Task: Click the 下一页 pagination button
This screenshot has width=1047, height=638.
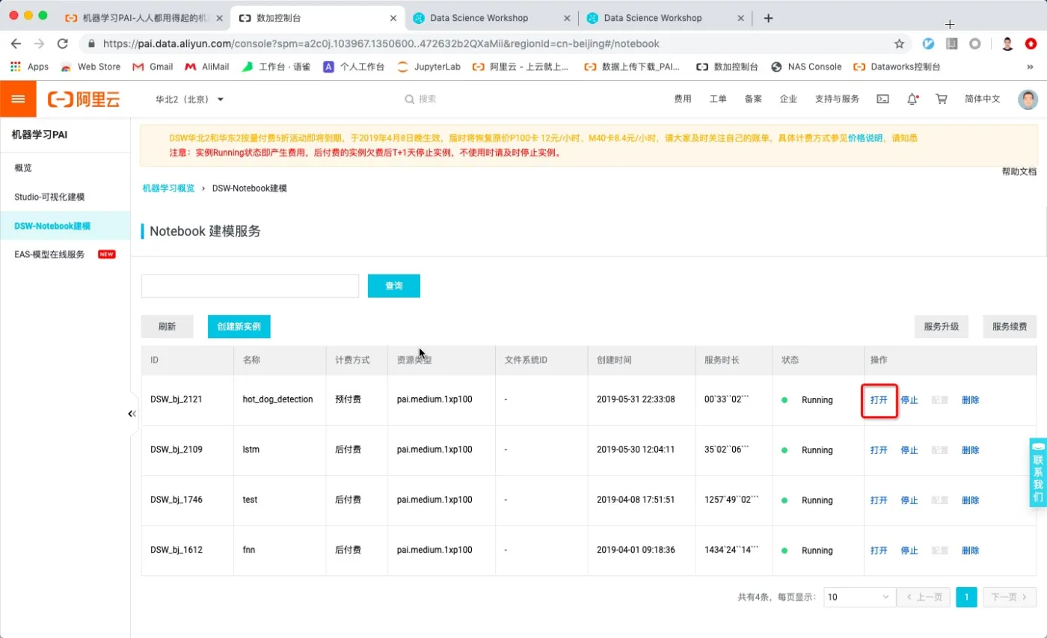Action: (1009, 597)
